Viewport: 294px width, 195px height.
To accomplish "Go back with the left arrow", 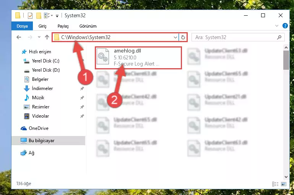I will pyautogui.click(x=19, y=37).
